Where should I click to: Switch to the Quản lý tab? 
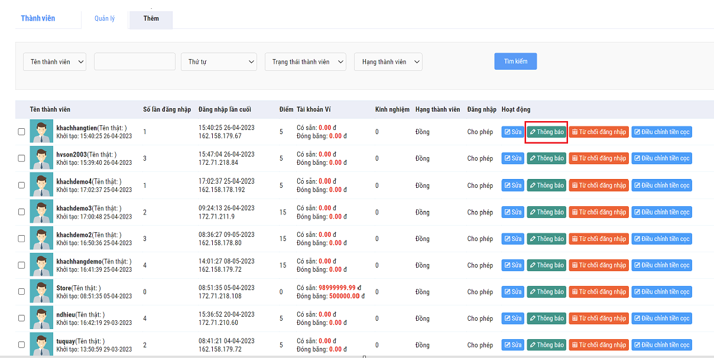coord(105,18)
